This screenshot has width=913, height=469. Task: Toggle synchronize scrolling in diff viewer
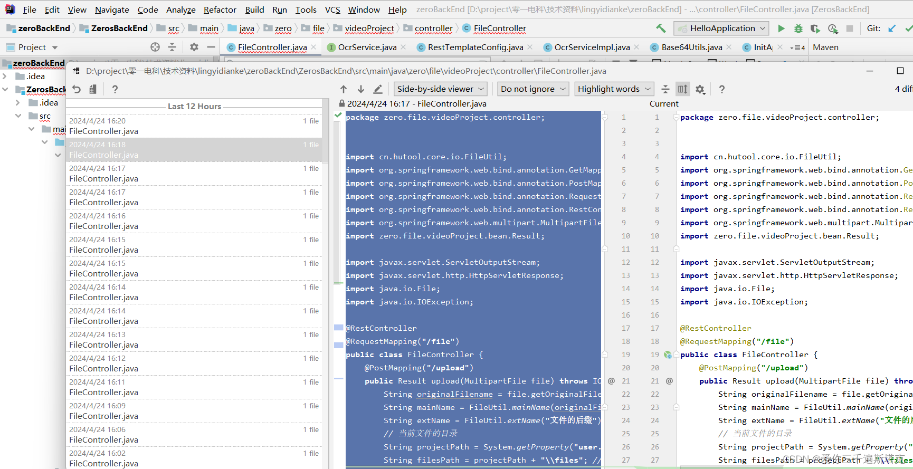tap(682, 89)
